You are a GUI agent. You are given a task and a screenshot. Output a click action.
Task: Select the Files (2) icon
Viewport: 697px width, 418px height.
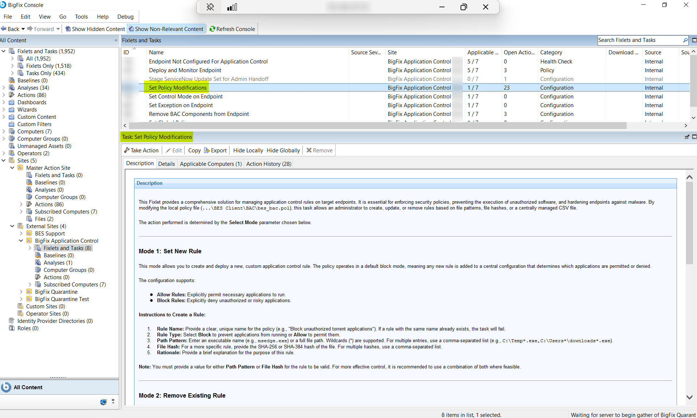[x=29, y=219]
